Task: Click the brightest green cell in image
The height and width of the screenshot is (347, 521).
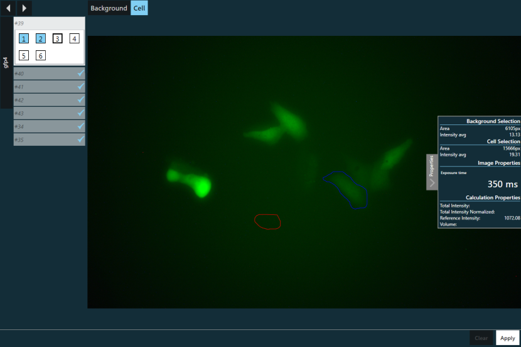Action: [x=202, y=188]
